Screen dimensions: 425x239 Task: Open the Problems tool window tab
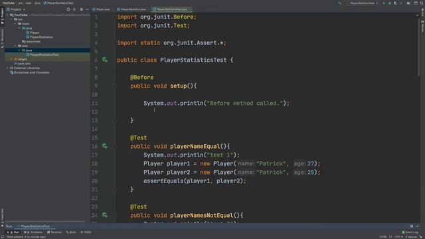tap(33, 232)
